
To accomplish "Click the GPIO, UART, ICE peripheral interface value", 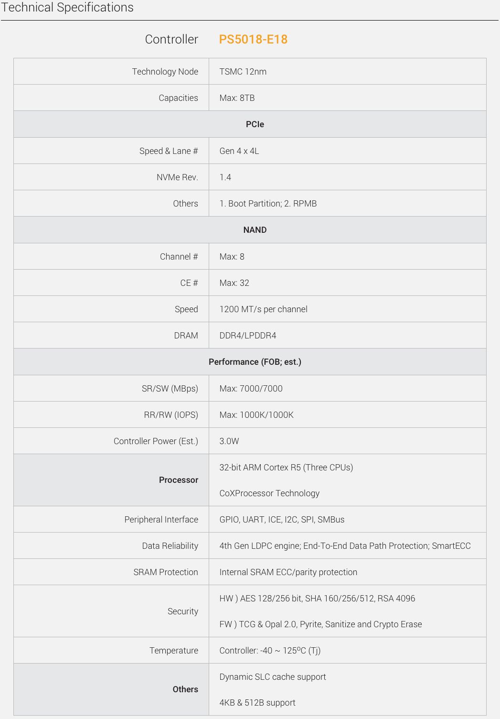I will 282,520.
